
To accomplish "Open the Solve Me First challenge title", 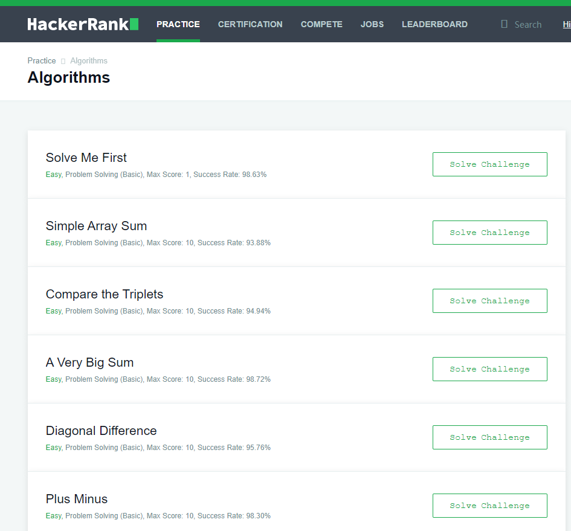I will (86, 158).
